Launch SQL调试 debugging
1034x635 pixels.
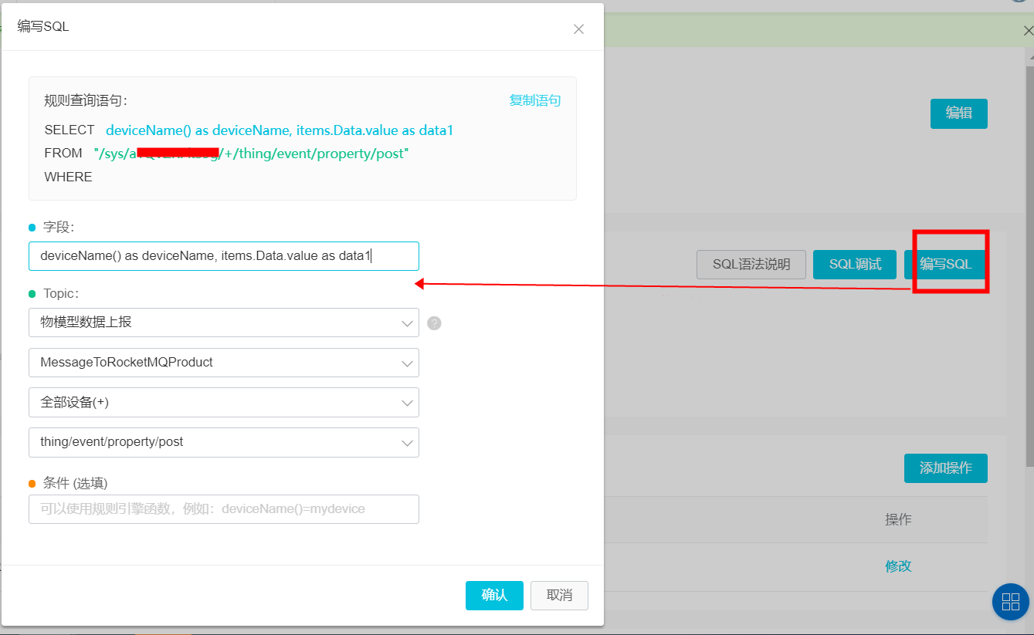855,265
